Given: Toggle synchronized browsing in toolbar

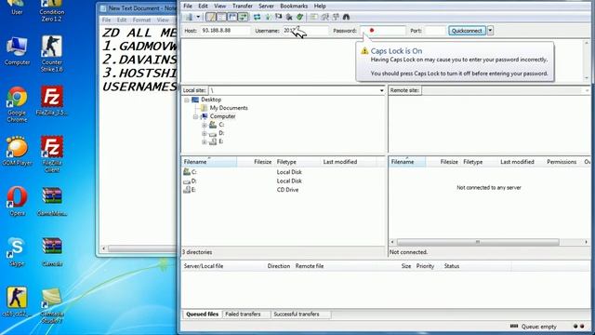Looking at the screenshot, I should click(336, 17).
